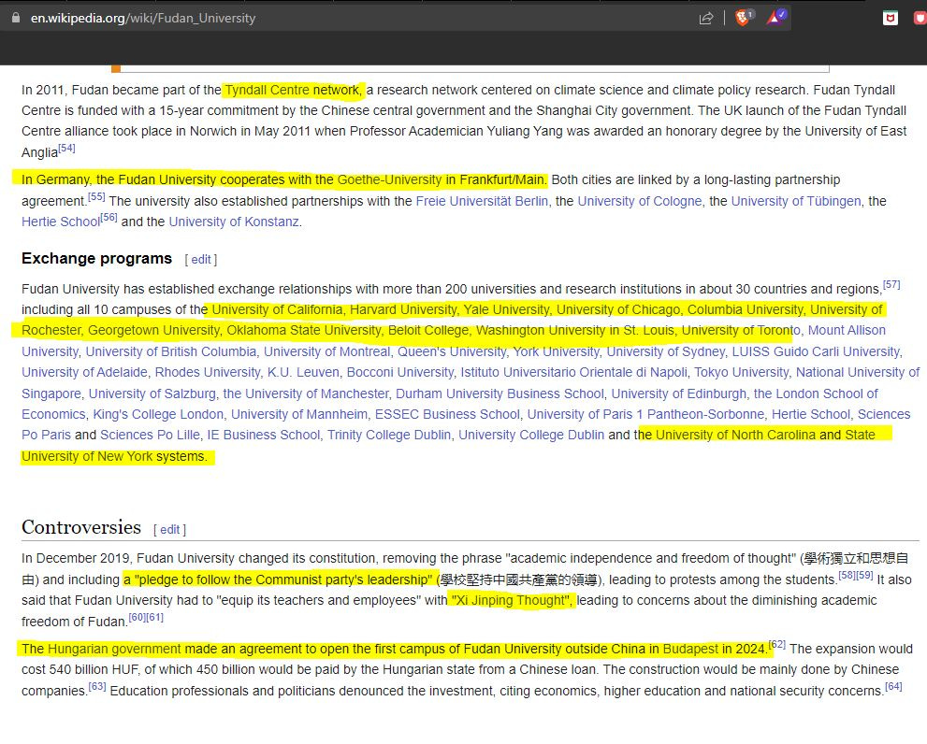Screen dimensions: 927x744
Task: Edit the Exchange programs section
Action: 201,260
